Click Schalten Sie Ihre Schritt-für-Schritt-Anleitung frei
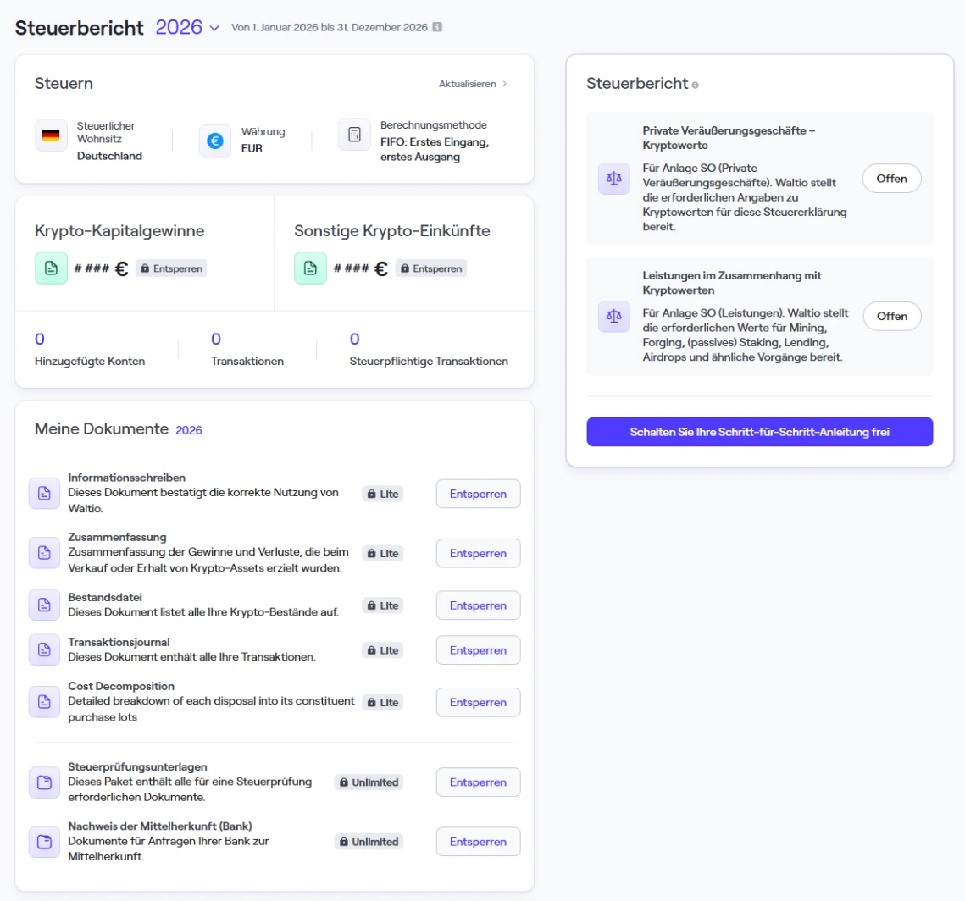The width and height of the screenshot is (965, 901). click(x=759, y=432)
